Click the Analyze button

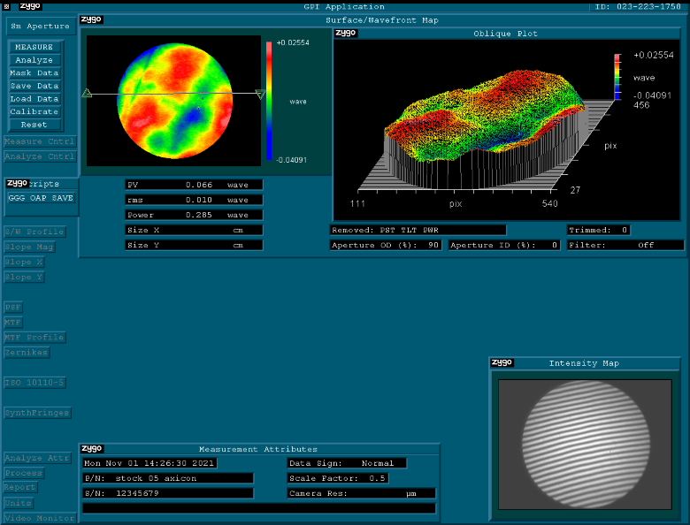tap(34, 60)
